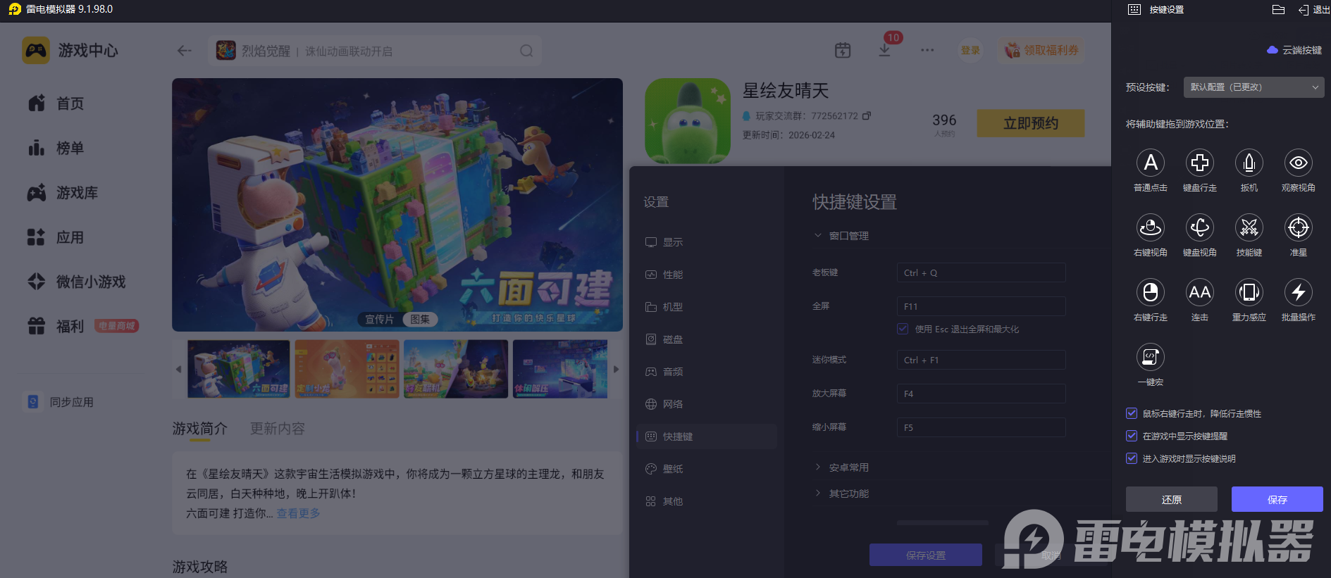Viewport: 1331px width, 578px height.
Task: Open the three-dots more menu
Action: pyautogui.click(x=927, y=50)
